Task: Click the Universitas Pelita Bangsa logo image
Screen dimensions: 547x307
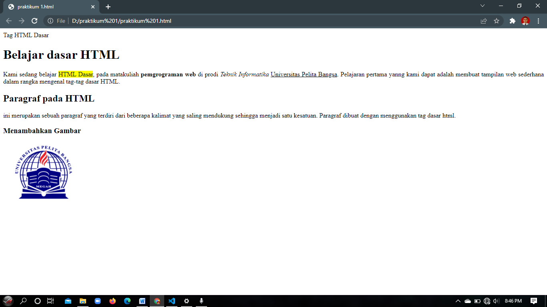Action: [43, 172]
